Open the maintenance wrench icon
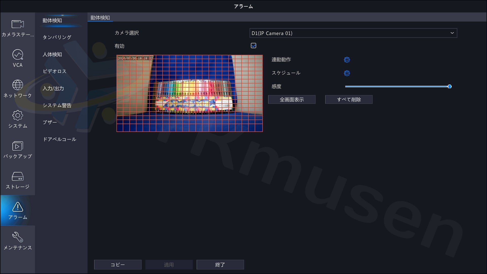Screen dimensions: 487x274 tap(18, 237)
